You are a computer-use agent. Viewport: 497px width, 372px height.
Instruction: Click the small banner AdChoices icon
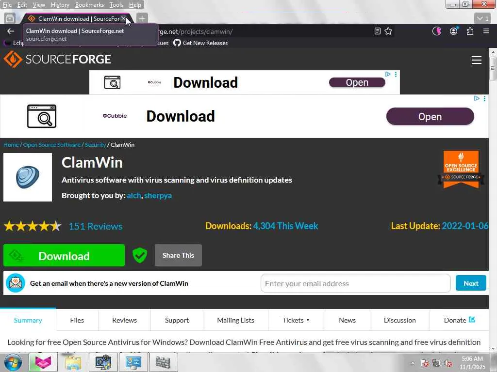click(x=388, y=74)
